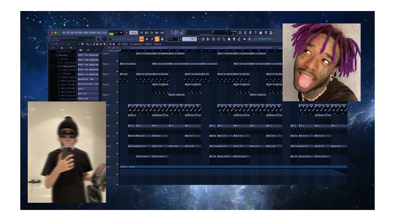Select the mute tool in playlist toolbar

97,44
